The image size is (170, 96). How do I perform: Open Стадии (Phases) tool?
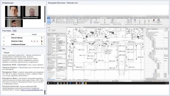[135, 21]
